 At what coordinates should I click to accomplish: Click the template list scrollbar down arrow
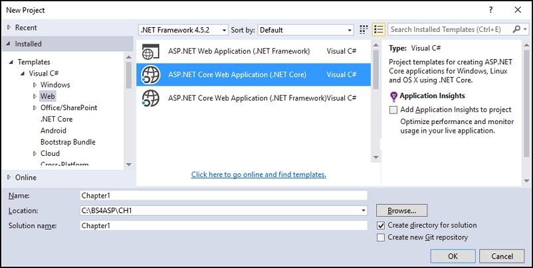tap(375, 157)
